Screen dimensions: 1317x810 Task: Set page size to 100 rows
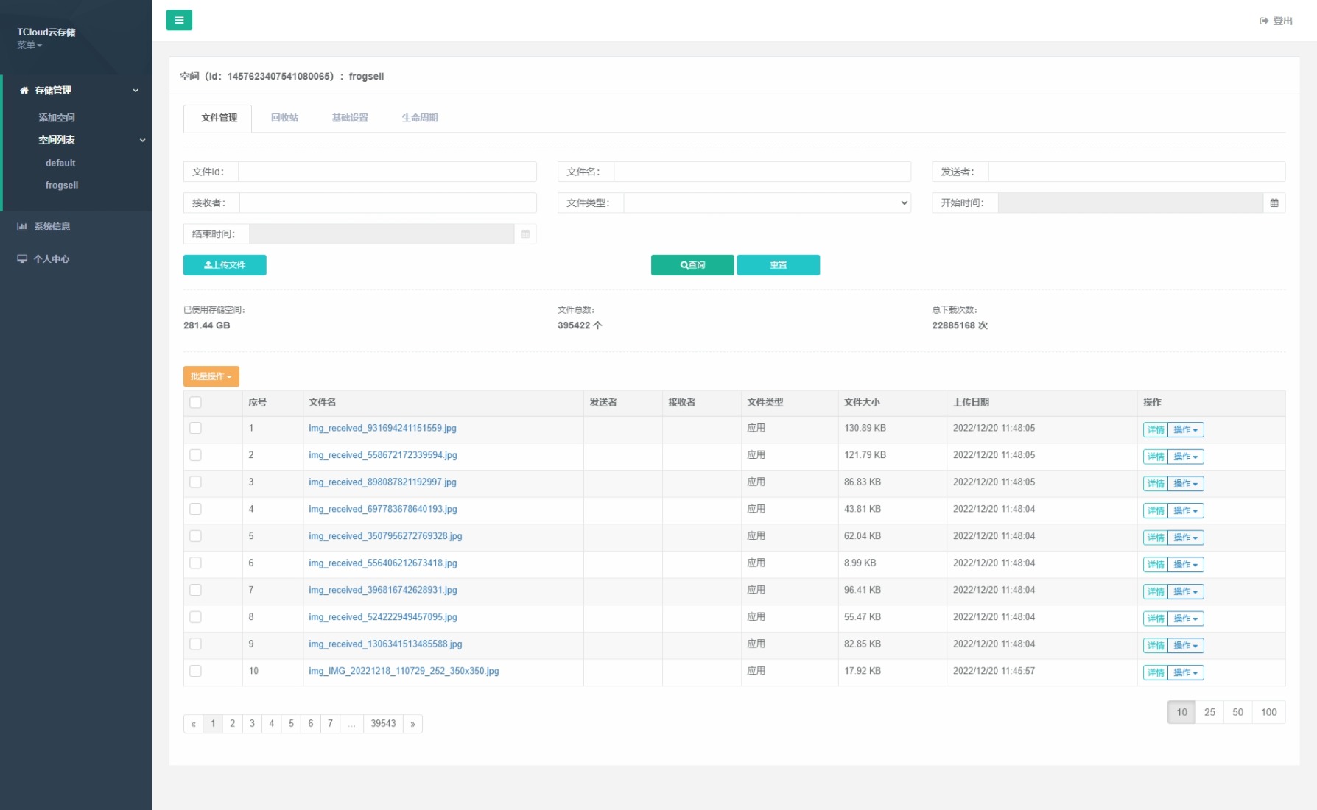click(1268, 712)
